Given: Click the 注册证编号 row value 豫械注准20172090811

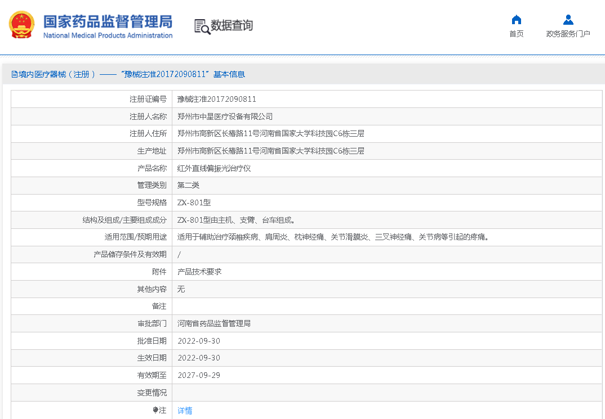Looking at the screenshot, I should [217, 99].
